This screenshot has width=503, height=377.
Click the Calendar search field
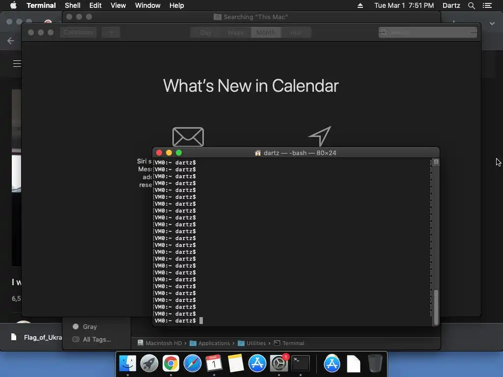[x=428, y=32]
